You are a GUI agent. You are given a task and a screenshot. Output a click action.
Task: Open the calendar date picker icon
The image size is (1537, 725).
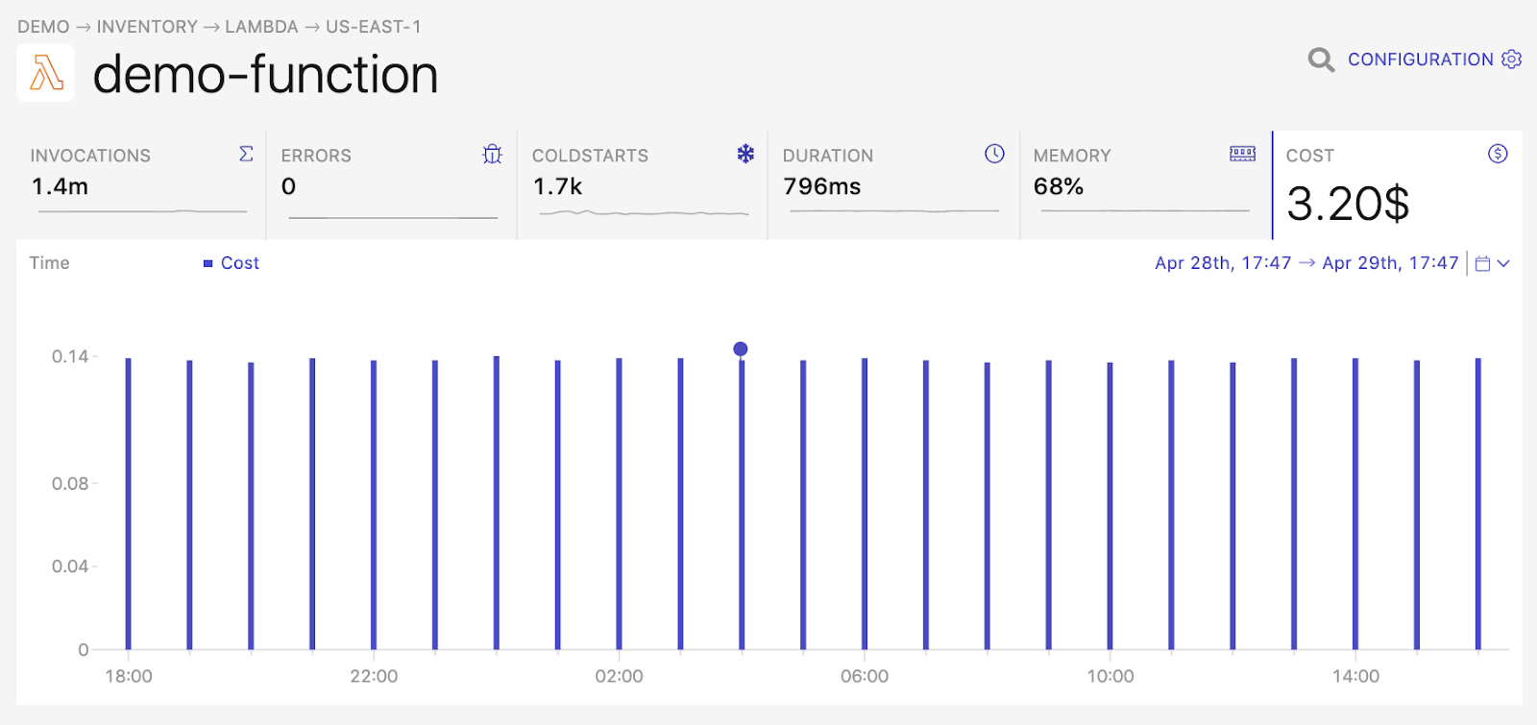[x=1482, y=264]
